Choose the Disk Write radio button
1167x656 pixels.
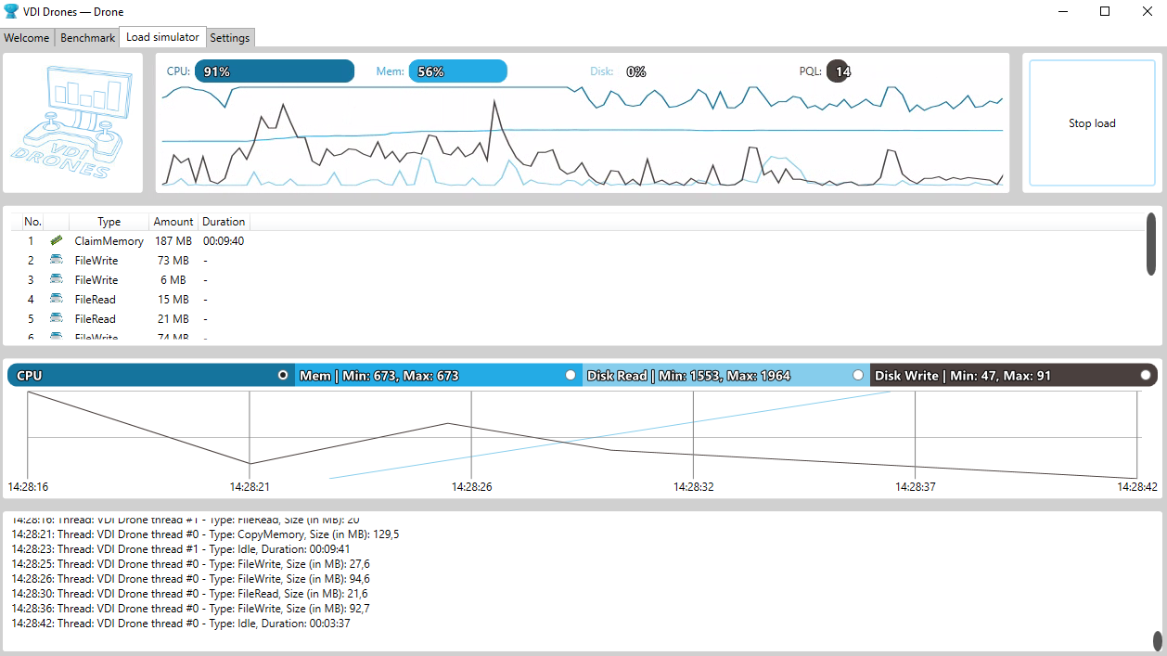coord(1146,376)
